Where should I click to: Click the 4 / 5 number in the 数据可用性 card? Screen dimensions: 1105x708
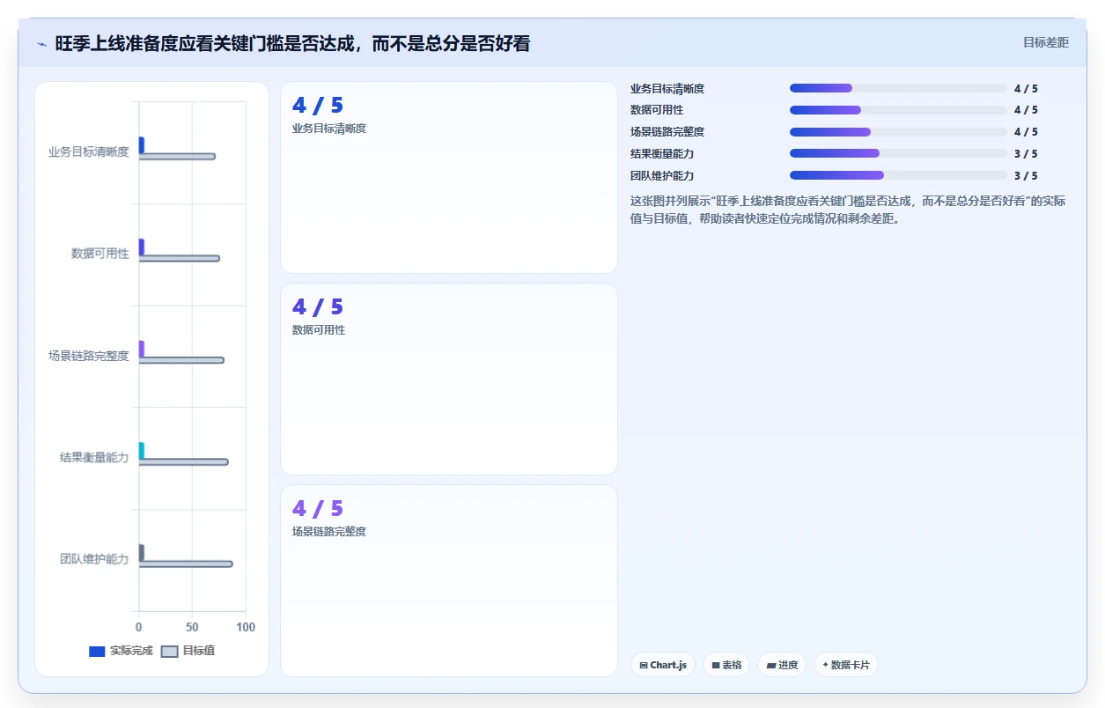[318, 307]
